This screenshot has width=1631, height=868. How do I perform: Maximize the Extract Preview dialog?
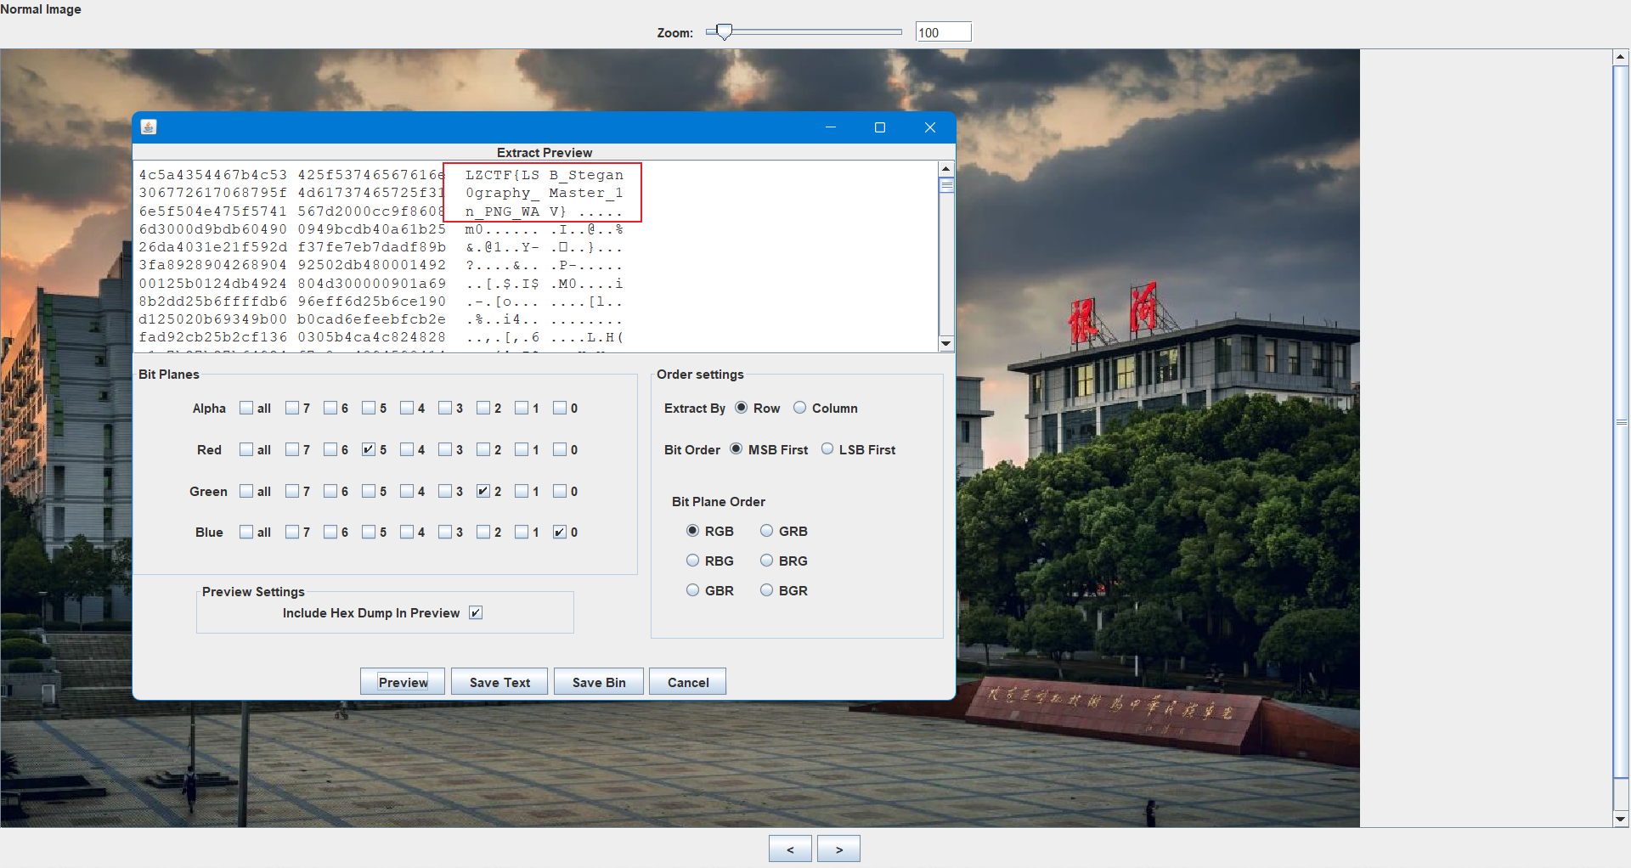[x=880, y=127]
